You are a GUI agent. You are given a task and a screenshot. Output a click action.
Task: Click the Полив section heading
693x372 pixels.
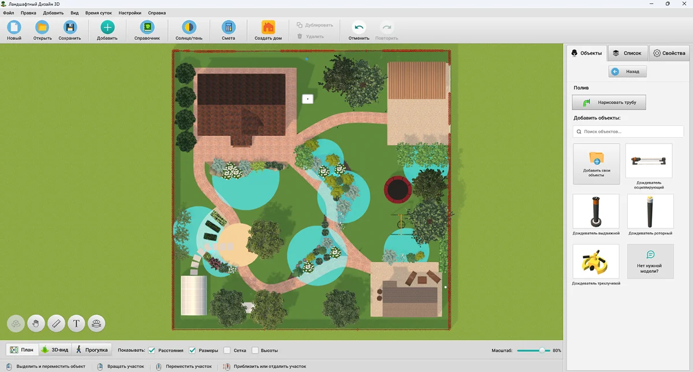coord(581,88)
